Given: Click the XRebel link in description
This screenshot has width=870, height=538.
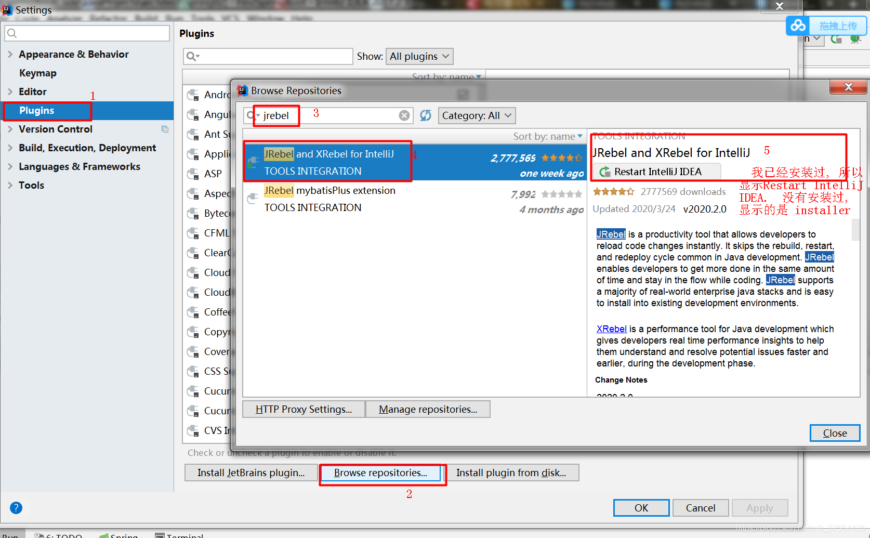Looking at the screenshot, I should [x=611, y=329].
